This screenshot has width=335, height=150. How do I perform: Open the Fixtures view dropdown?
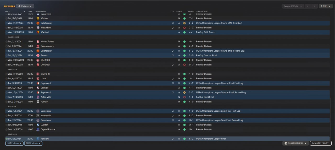point(25,6)
